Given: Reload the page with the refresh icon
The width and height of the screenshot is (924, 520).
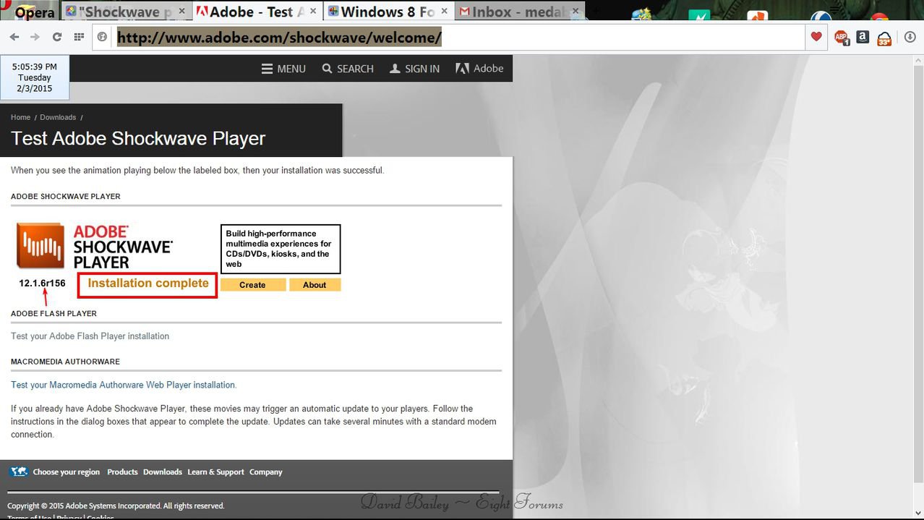Looking at the screenshot, I should (x=56, y=37).
